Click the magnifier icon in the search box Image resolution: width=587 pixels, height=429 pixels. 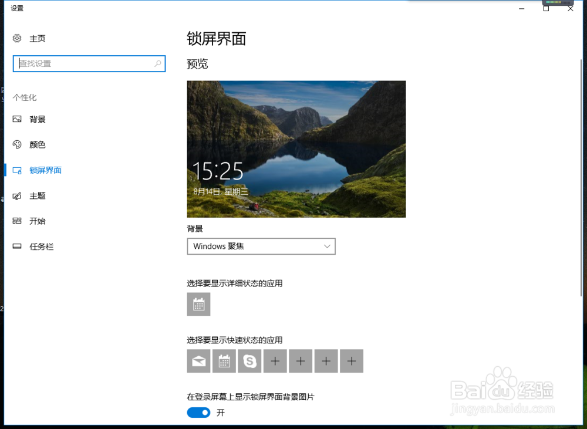[157, 63]
